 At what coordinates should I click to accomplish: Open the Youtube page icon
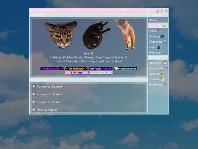(162, 79)
